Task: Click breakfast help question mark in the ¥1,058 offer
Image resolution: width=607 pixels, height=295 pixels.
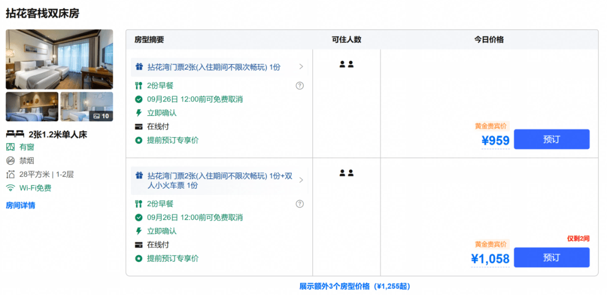Action: point(300,204)
